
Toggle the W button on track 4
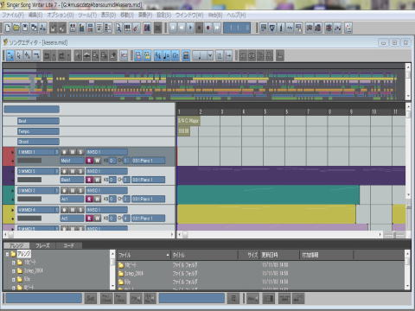tap(97, 219)
